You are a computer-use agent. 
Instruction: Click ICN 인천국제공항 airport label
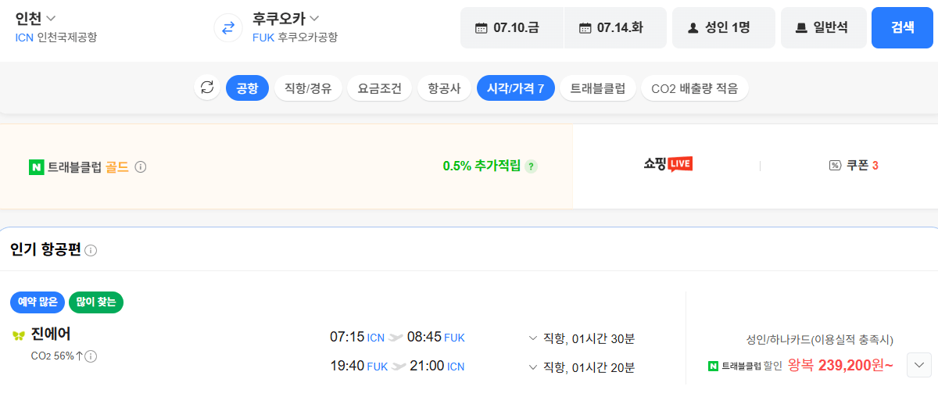point(56,38)
